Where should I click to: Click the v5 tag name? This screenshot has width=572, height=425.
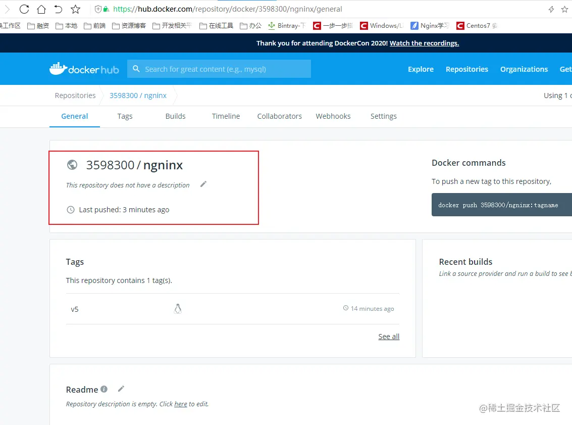pos(74,309)
